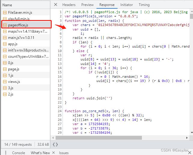This screenshot has height=155, width=193.
Task: Click the 'var pageofficejs_version' code line
Action: tap(101, 16)
